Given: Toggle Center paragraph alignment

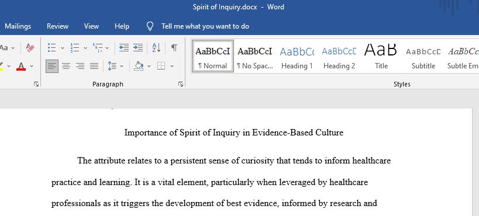Looking at the screenshot, I should click(x=66, y=66).
